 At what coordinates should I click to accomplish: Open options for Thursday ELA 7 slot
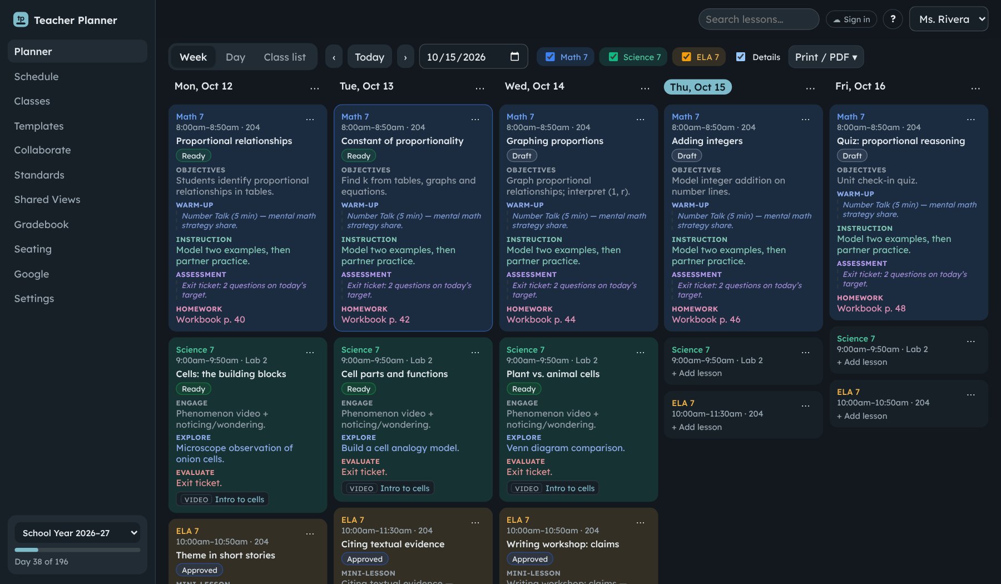805,405
